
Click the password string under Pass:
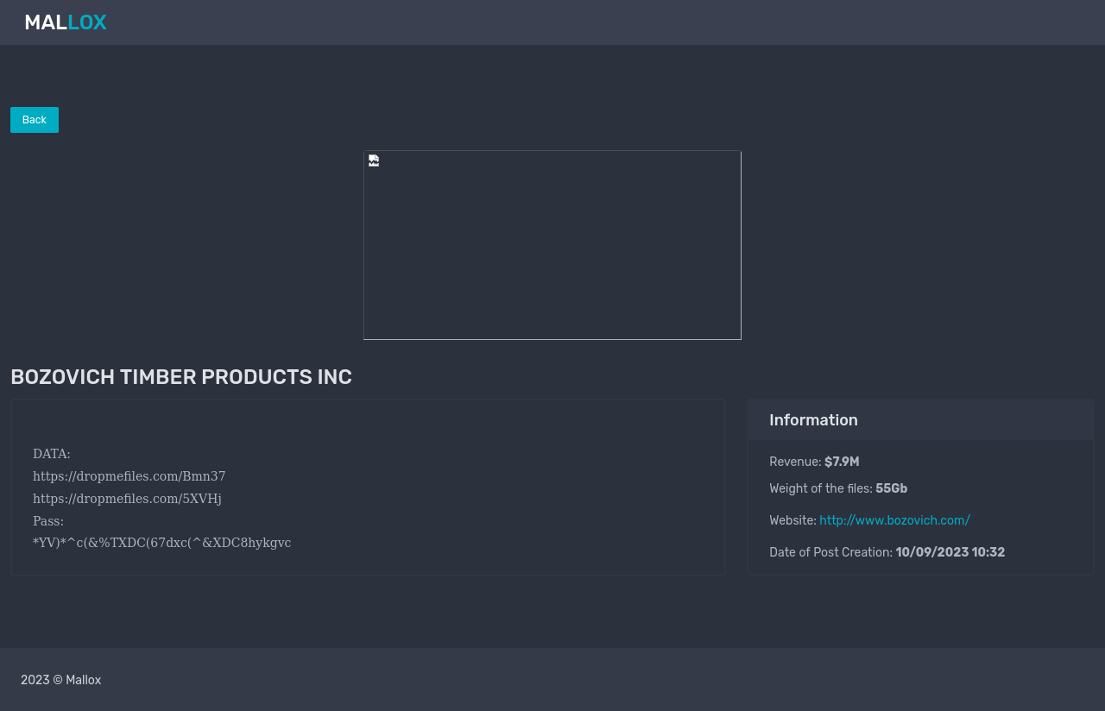[161, 543]
